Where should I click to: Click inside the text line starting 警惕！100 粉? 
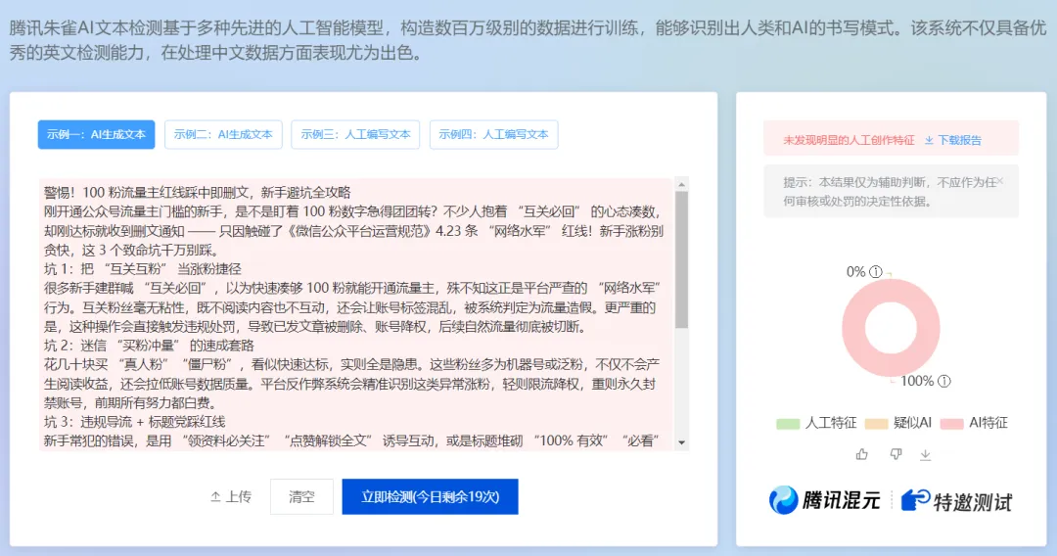tap(198, 193)
